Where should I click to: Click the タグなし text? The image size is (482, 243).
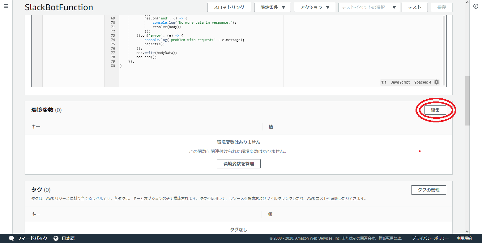pyautogui.click(x=239, y=230)
